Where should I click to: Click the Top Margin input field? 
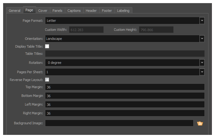[x=125, y=87]
